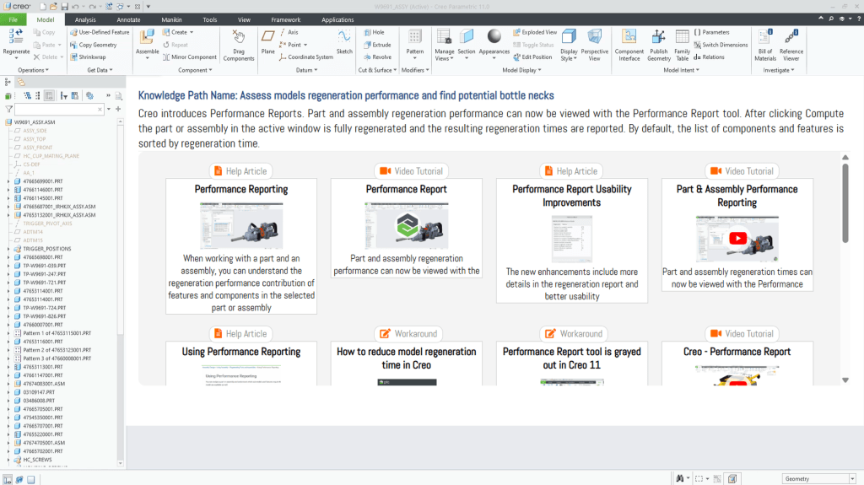Open the Performance Reporting help article

point(241,190)
